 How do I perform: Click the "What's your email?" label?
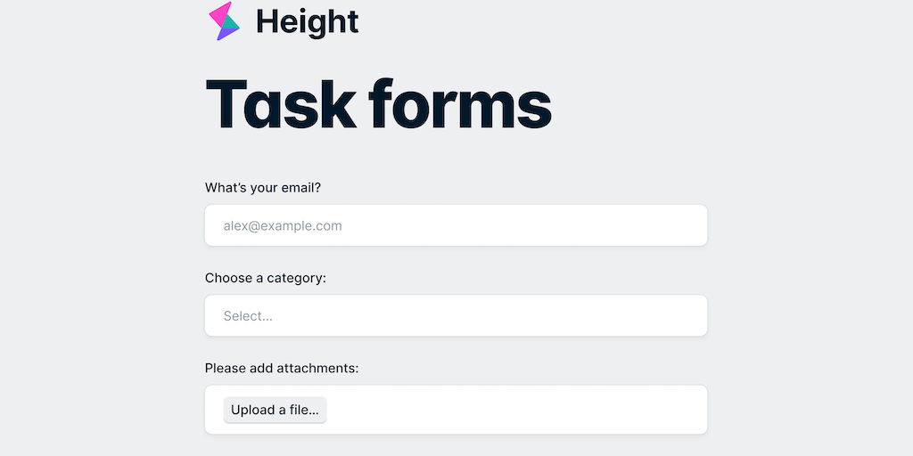coord(263,188)
